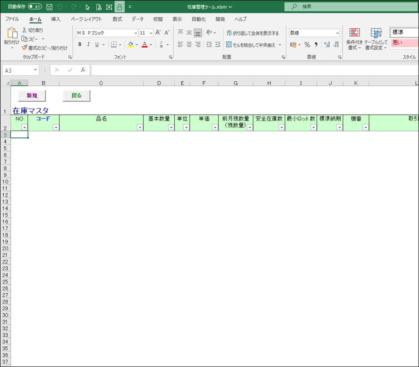Open Format as Table (テーブルとして書式設定)
This screenshot has height=367, width=419.
(x=376, y=39)
